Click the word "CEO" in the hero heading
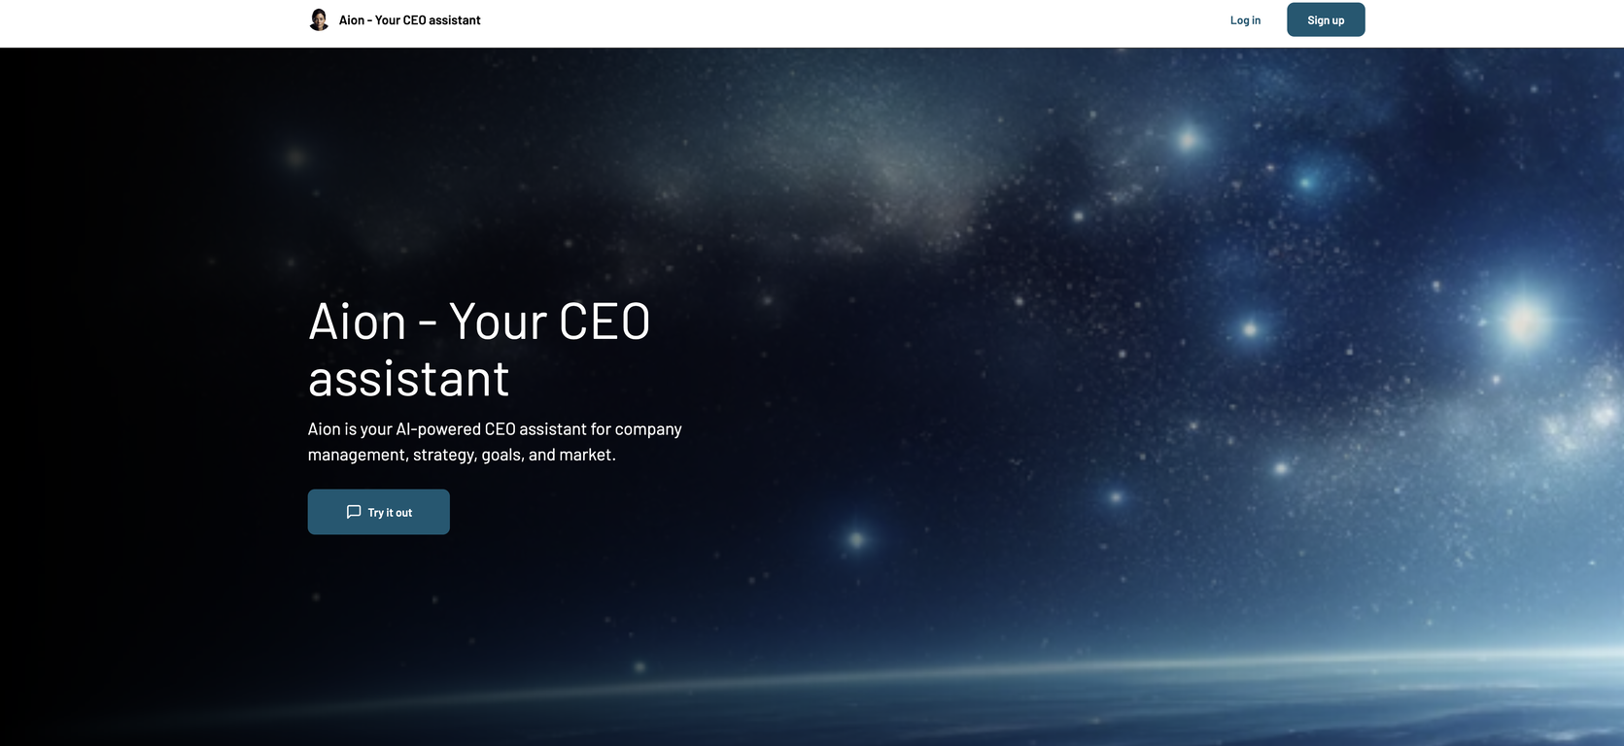The width and height of the screenshot is (1624, 746). [605, 322]
